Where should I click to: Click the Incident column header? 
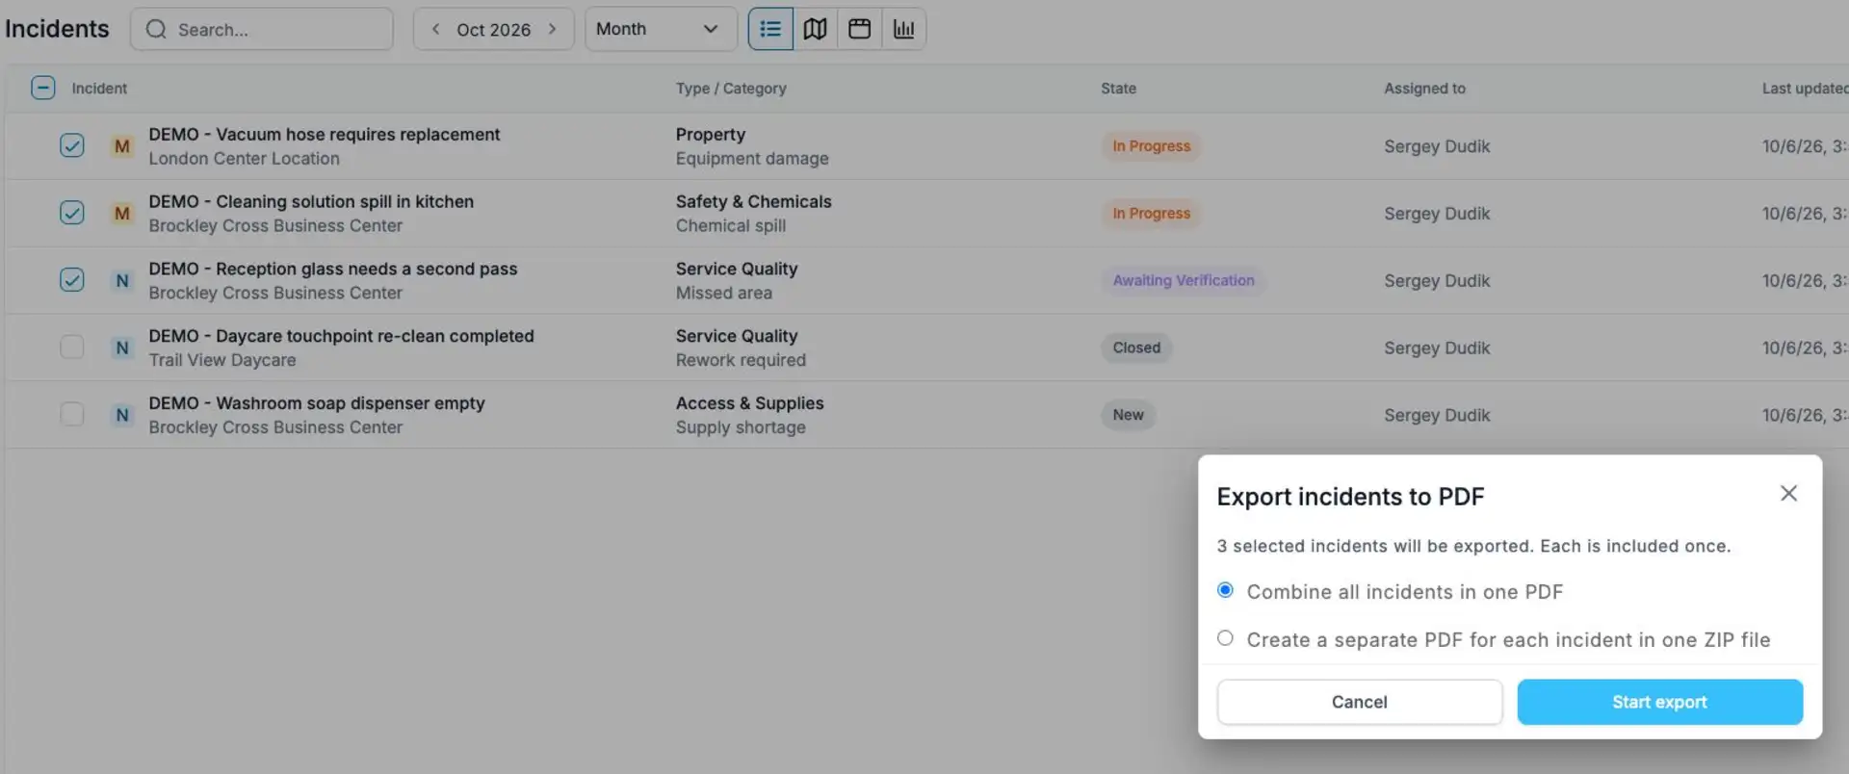coord(99,89)
